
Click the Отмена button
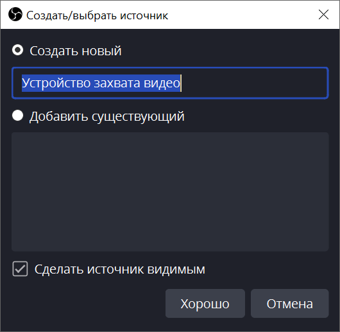pyautogui.click(x=290, y=303)
